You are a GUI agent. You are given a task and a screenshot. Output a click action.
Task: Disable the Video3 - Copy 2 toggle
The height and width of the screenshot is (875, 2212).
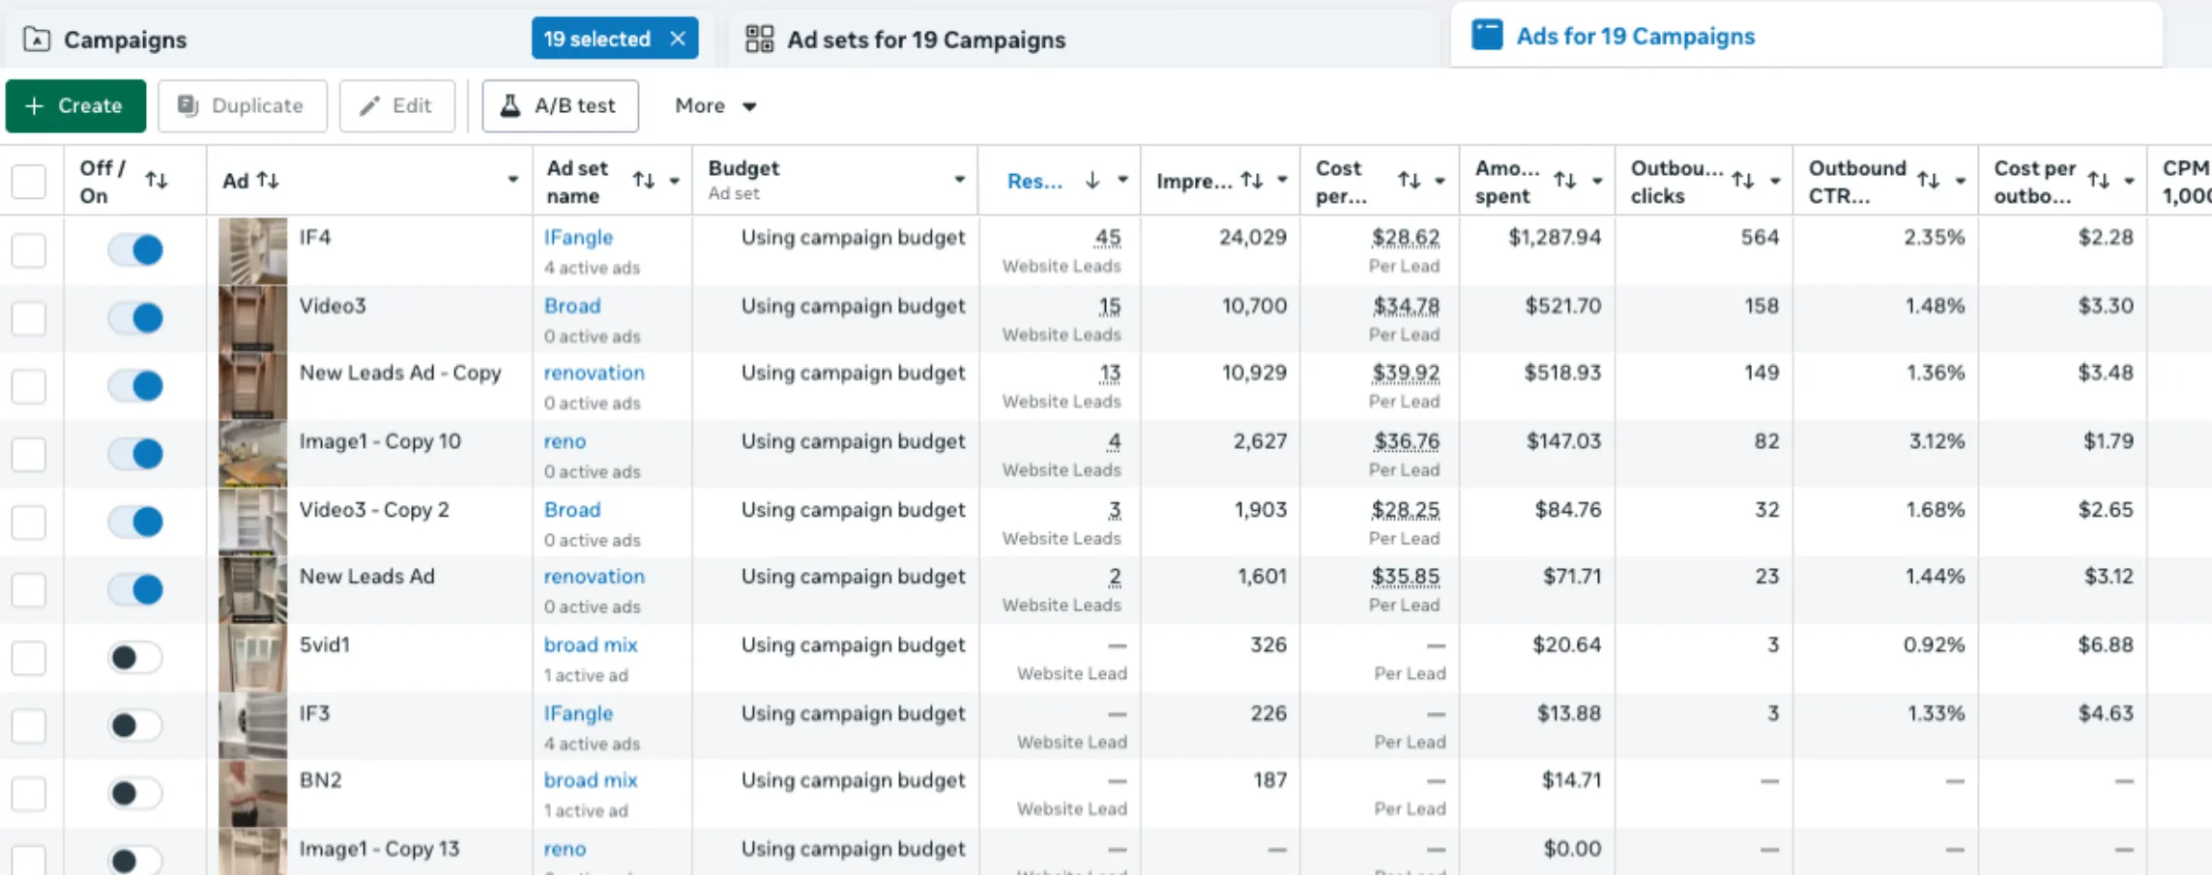tap(135, 522)
